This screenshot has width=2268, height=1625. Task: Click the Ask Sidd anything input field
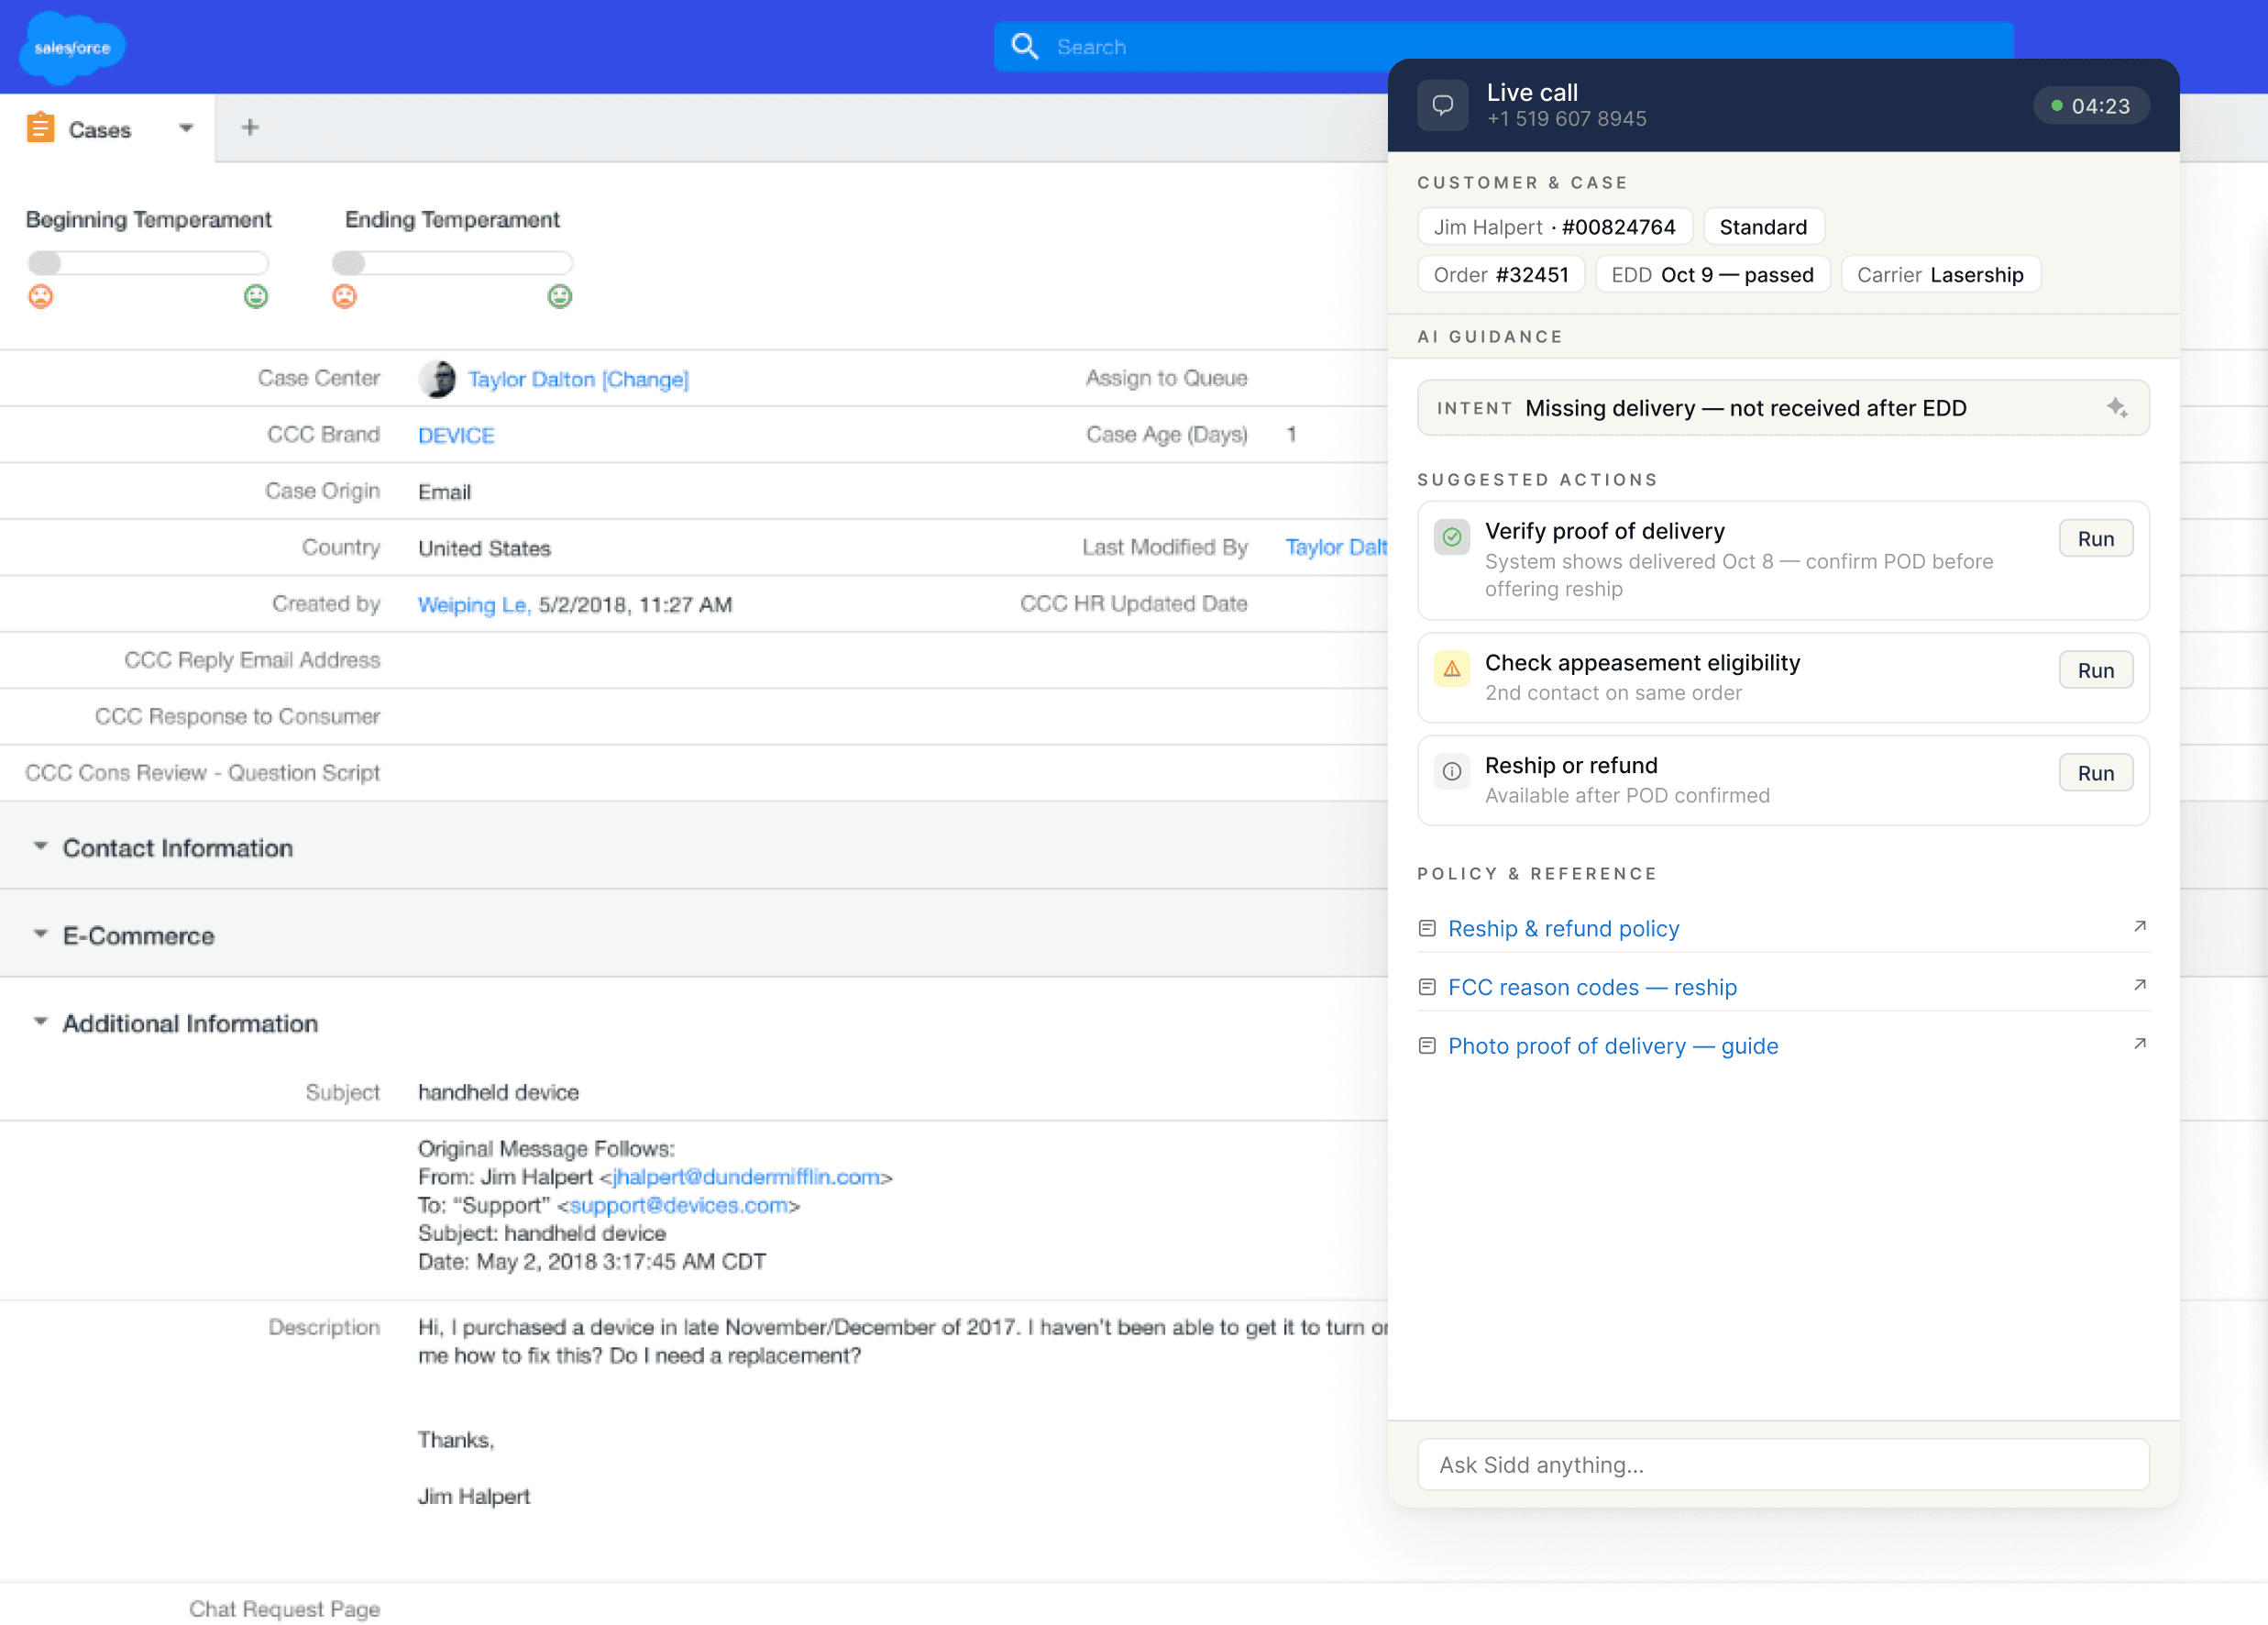[1782, 1465]
